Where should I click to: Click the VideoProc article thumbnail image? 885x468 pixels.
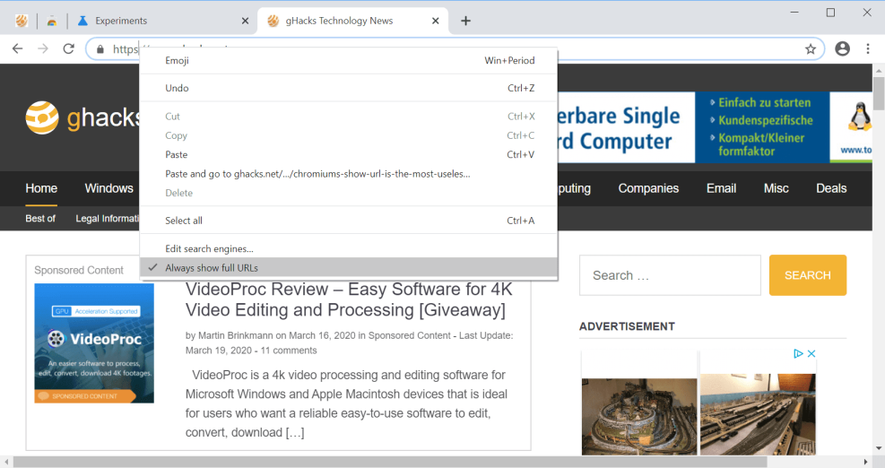click(94, 343)
